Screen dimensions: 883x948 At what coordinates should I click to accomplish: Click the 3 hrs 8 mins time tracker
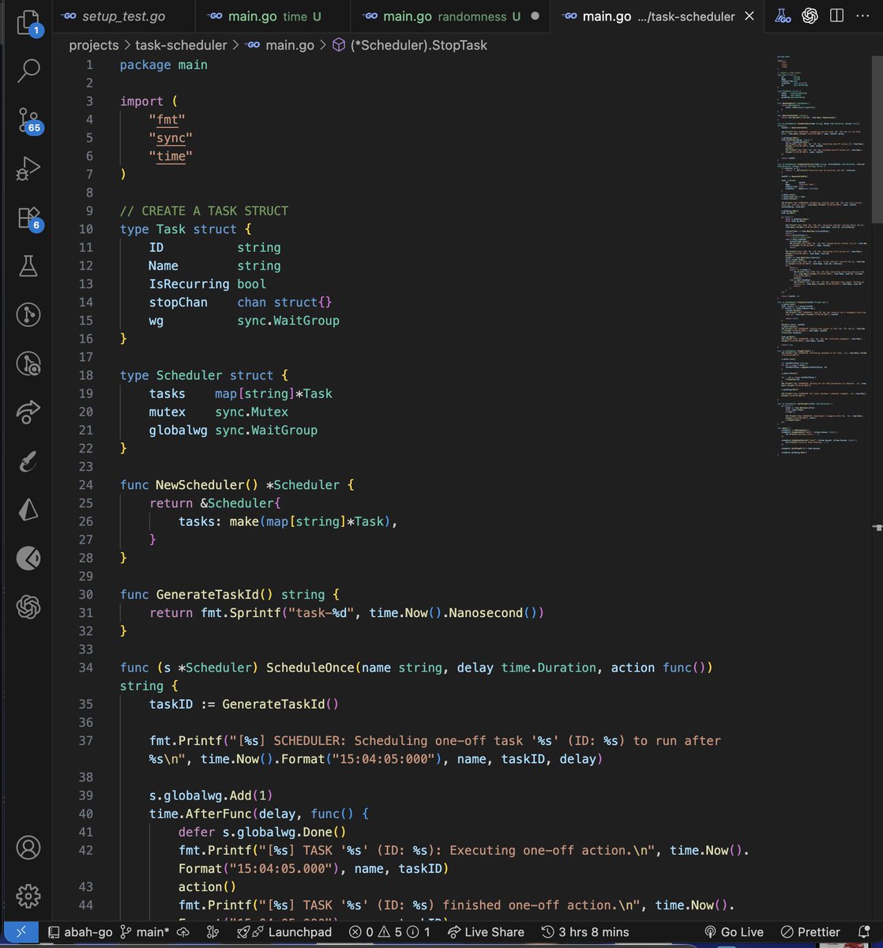click(584, 932)
